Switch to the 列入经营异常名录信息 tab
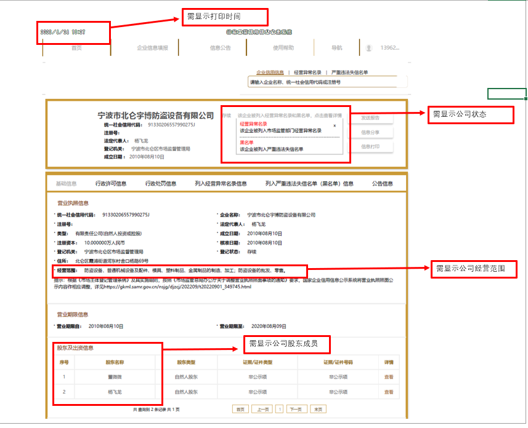Image resolution: width=528 pixels, height=428 pixels. [221, 184]
